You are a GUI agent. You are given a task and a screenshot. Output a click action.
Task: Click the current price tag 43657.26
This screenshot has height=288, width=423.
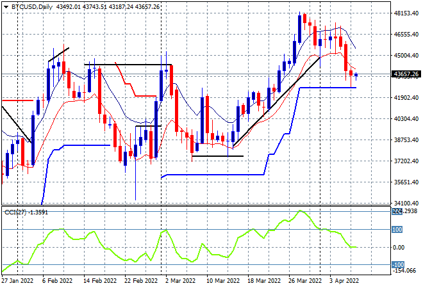pyautogui.click(x=406, y=74)
